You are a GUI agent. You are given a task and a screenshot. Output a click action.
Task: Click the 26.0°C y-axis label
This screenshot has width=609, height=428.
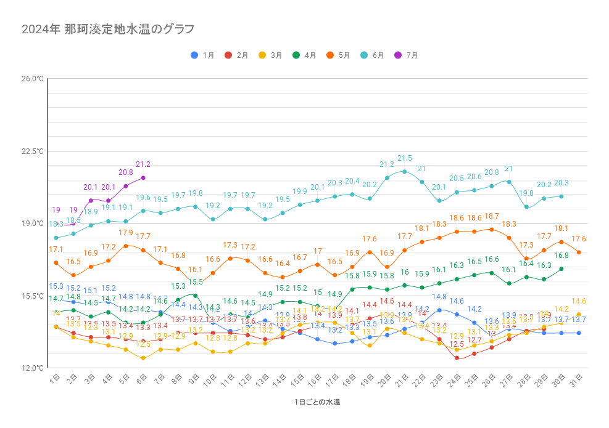coord(32,79)
